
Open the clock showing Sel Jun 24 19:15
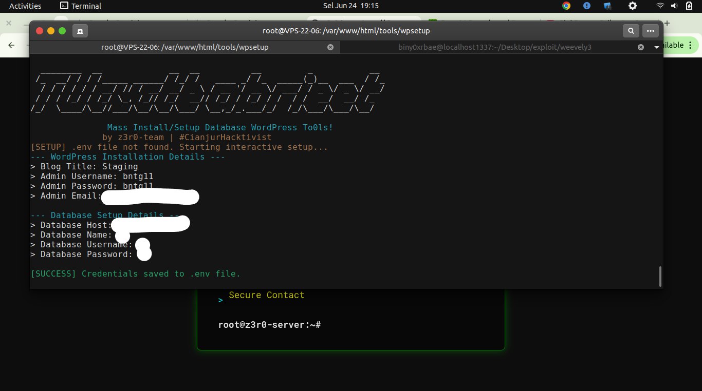351,6
